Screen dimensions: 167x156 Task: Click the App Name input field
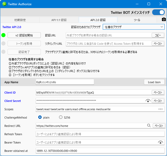pos(65,82)
